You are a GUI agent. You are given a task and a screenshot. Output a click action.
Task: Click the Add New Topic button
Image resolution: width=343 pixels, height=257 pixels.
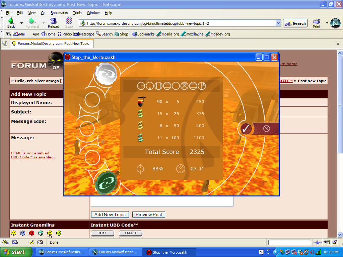110,215
